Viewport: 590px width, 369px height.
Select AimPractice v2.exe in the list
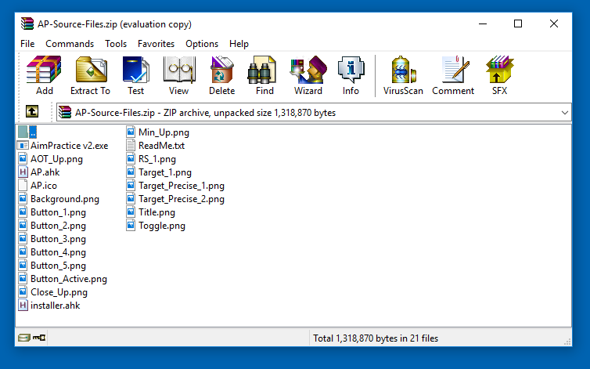(x=69, y=146)
